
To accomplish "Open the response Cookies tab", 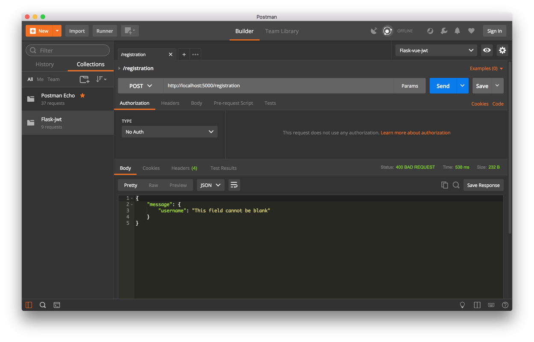I will 151,168.
